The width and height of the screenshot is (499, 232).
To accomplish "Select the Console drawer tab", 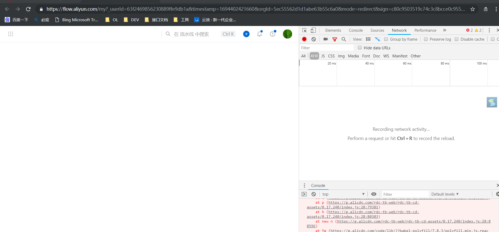I will pyautogui.click(x=318, y=186).
